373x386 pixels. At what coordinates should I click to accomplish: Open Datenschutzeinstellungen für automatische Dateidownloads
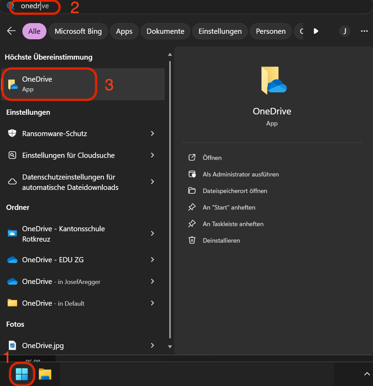point(83,182)
